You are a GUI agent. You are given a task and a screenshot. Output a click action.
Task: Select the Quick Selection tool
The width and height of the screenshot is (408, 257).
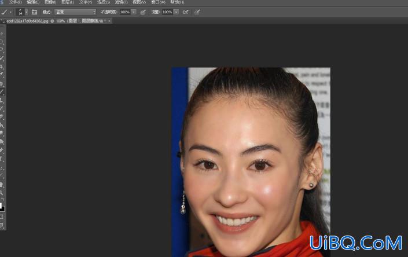point(2,58)
